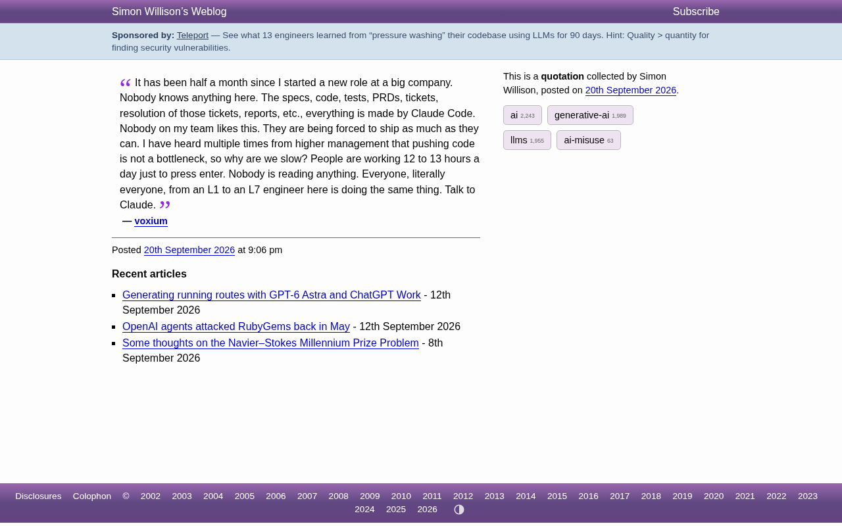This screenshot has width=842, height=526.
Task: Open the 20th September 2026 posted date link
Action: tap(189, 250)
